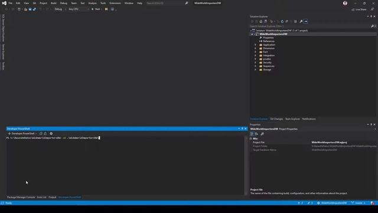Open the Notifications tab
The image size is (378, 213).
[309, 119]
